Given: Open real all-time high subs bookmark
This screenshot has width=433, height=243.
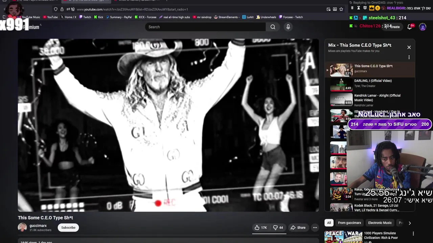Looking at the screenshot, I should coord(174,17).
